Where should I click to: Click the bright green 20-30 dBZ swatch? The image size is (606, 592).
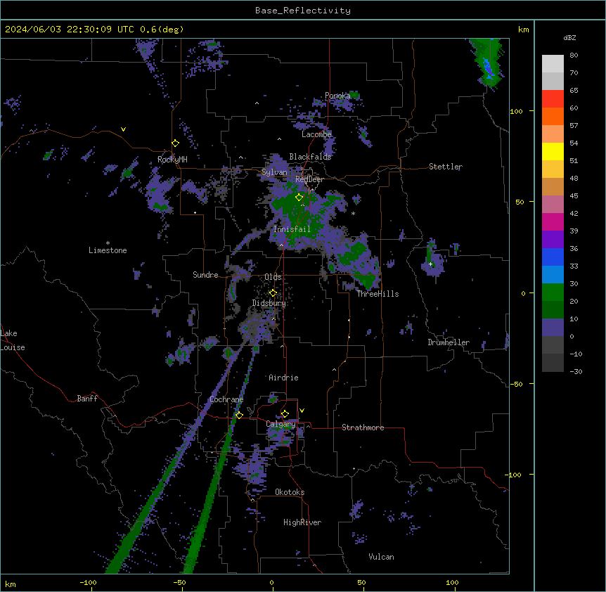click(553, 292)
